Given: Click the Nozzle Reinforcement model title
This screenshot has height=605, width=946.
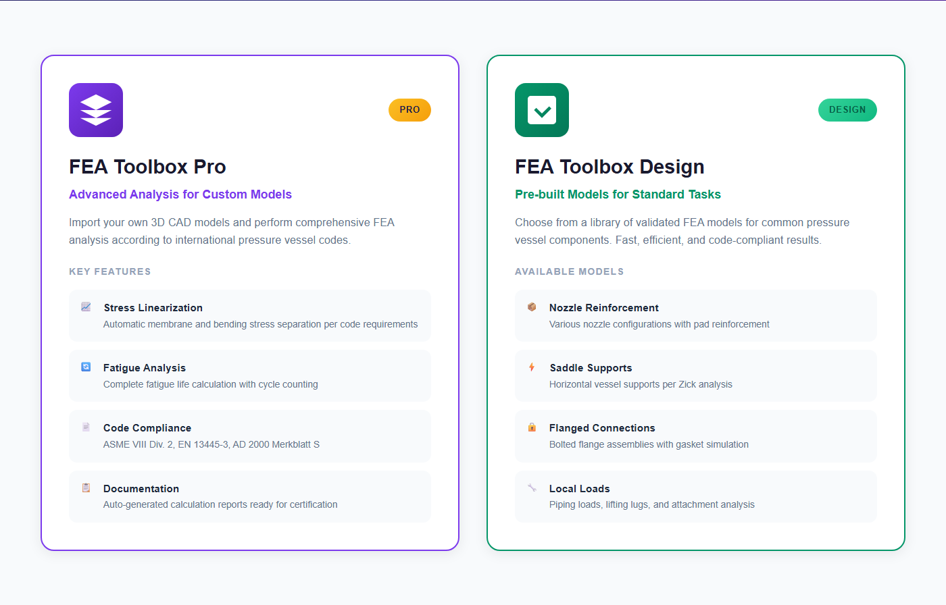Looking at the screenshot, I should [604, 308].
